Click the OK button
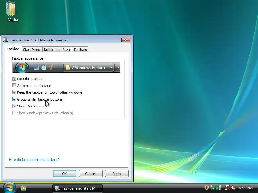Screen dimensions: 258x193 coord(64,174)
